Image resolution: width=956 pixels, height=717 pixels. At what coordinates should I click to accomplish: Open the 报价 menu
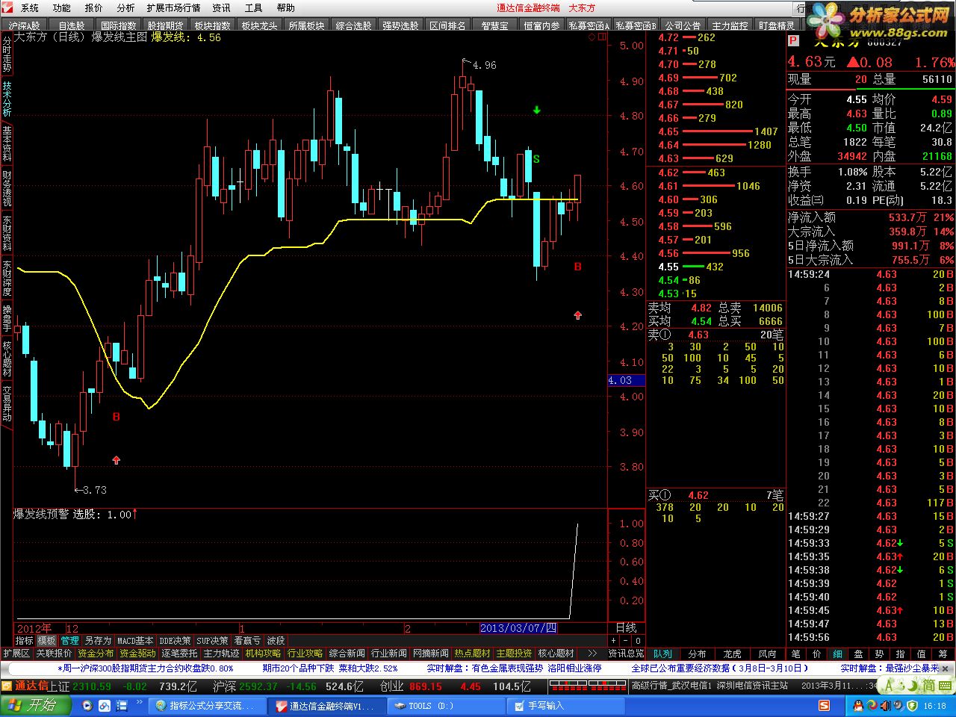tap(93, 7)
